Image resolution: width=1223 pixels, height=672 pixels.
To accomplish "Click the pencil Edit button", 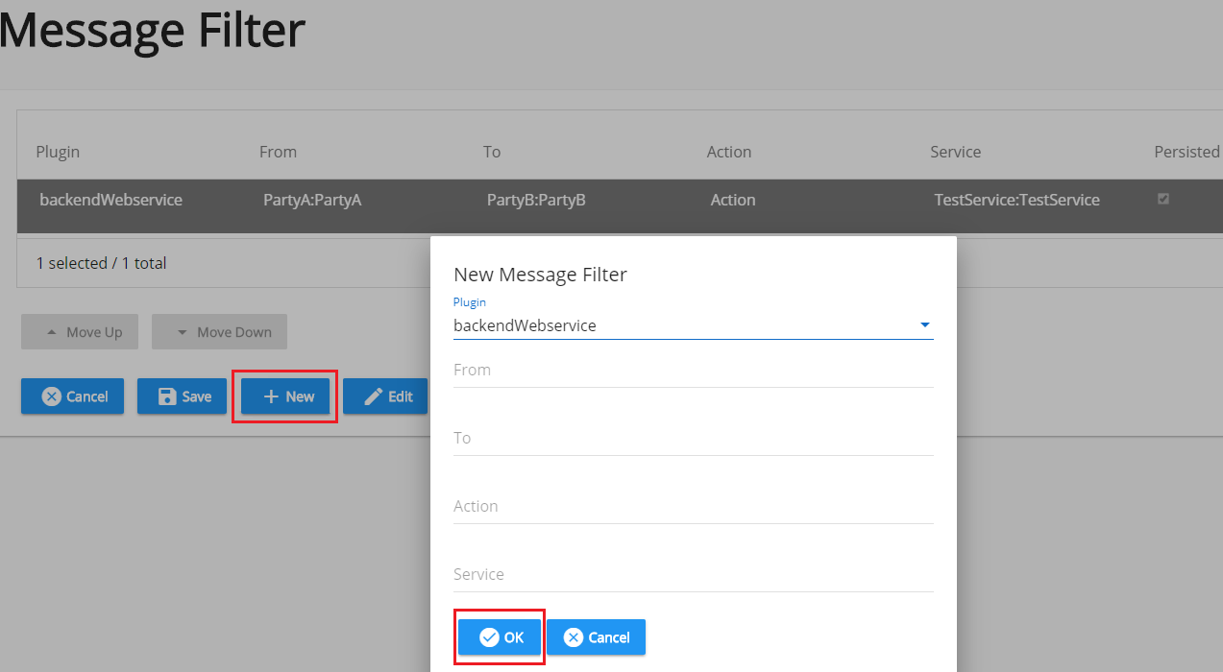I will pyautogui.click(x=385, y=396).
